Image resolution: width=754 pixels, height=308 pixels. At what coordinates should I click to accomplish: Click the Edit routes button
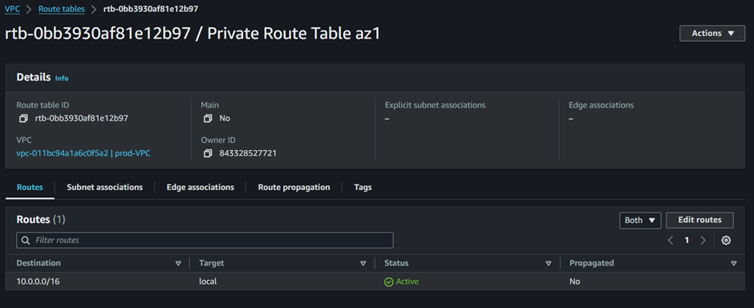click(699, 220)
